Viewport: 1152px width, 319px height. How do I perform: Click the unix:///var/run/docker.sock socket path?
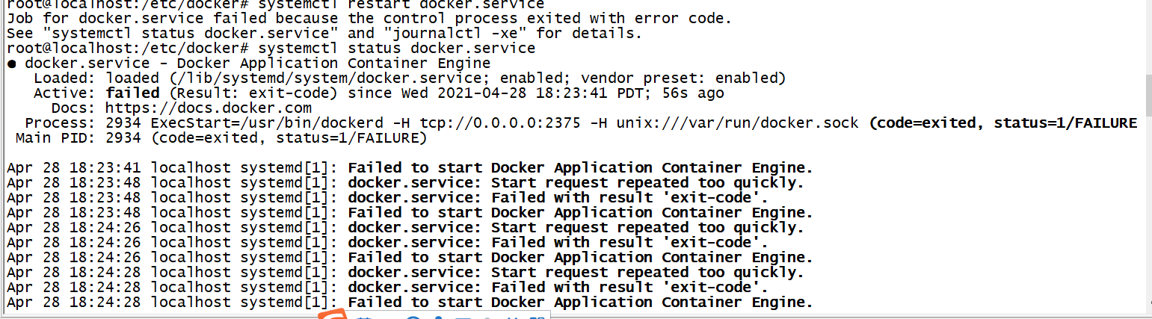[x=738, y=123]
